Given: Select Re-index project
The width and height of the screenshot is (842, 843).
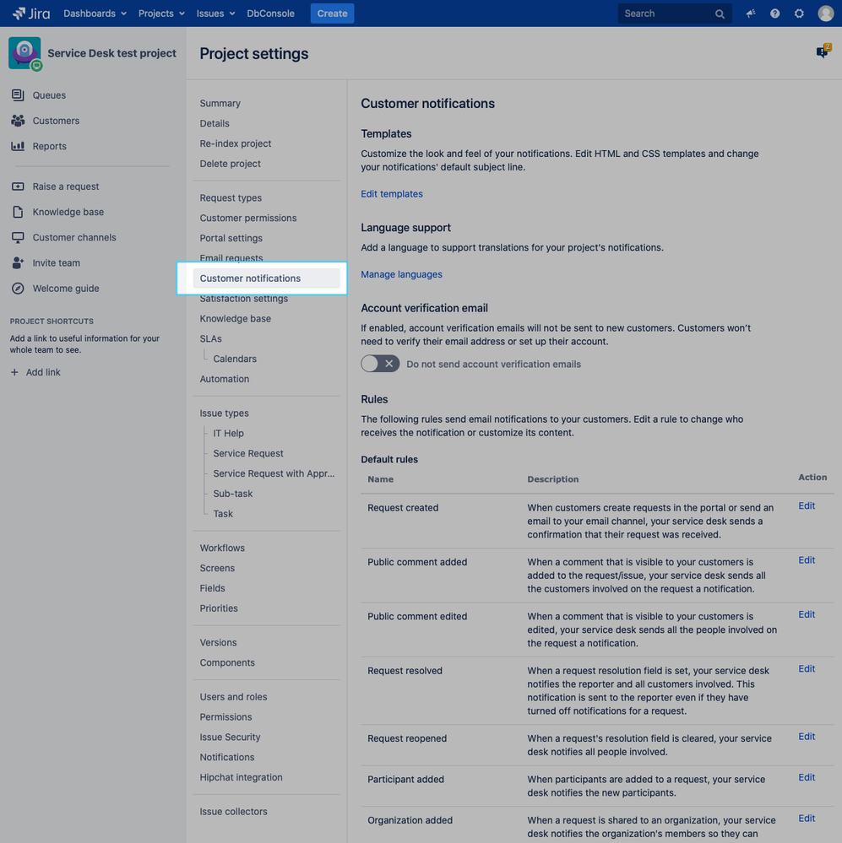Looking at the screenshot, I should [236, 143].
